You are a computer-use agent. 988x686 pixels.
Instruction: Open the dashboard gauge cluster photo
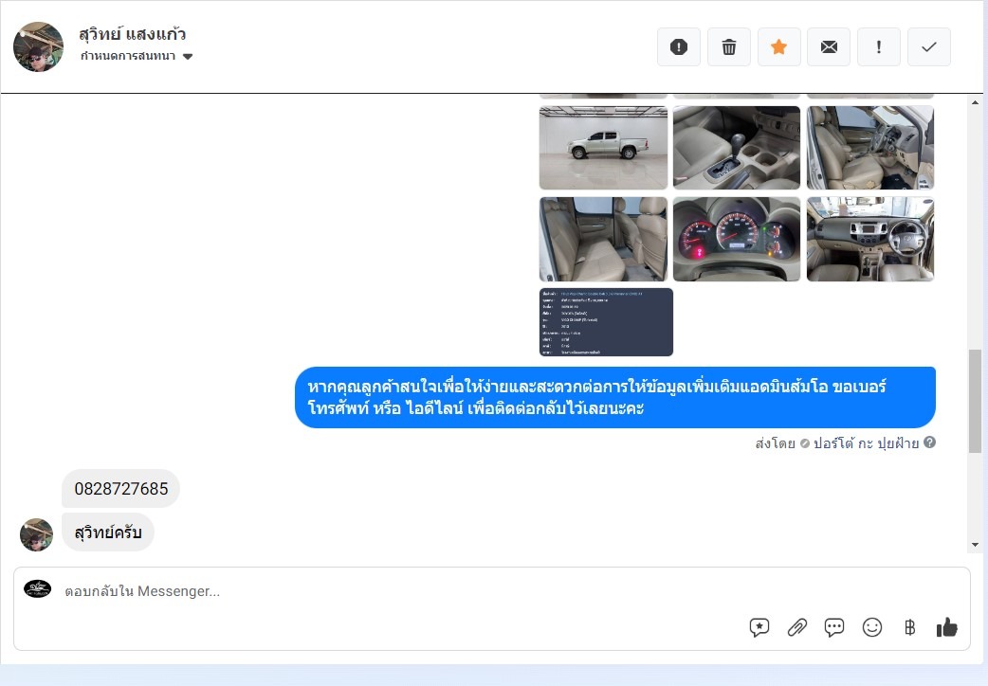(x=737, y=240)
